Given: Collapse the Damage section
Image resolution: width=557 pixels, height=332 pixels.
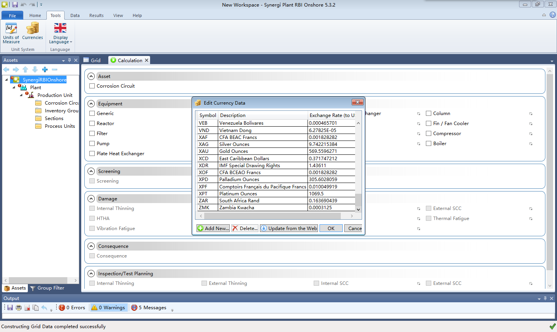Looking at the screenshot, I should coord(91,198).
